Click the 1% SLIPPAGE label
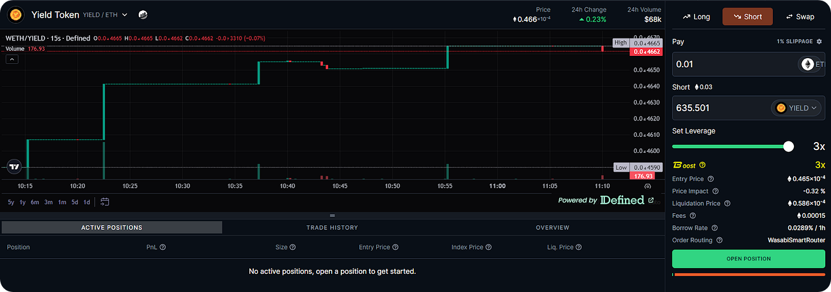This screenshot has height=292, width=831. [794, 42]
